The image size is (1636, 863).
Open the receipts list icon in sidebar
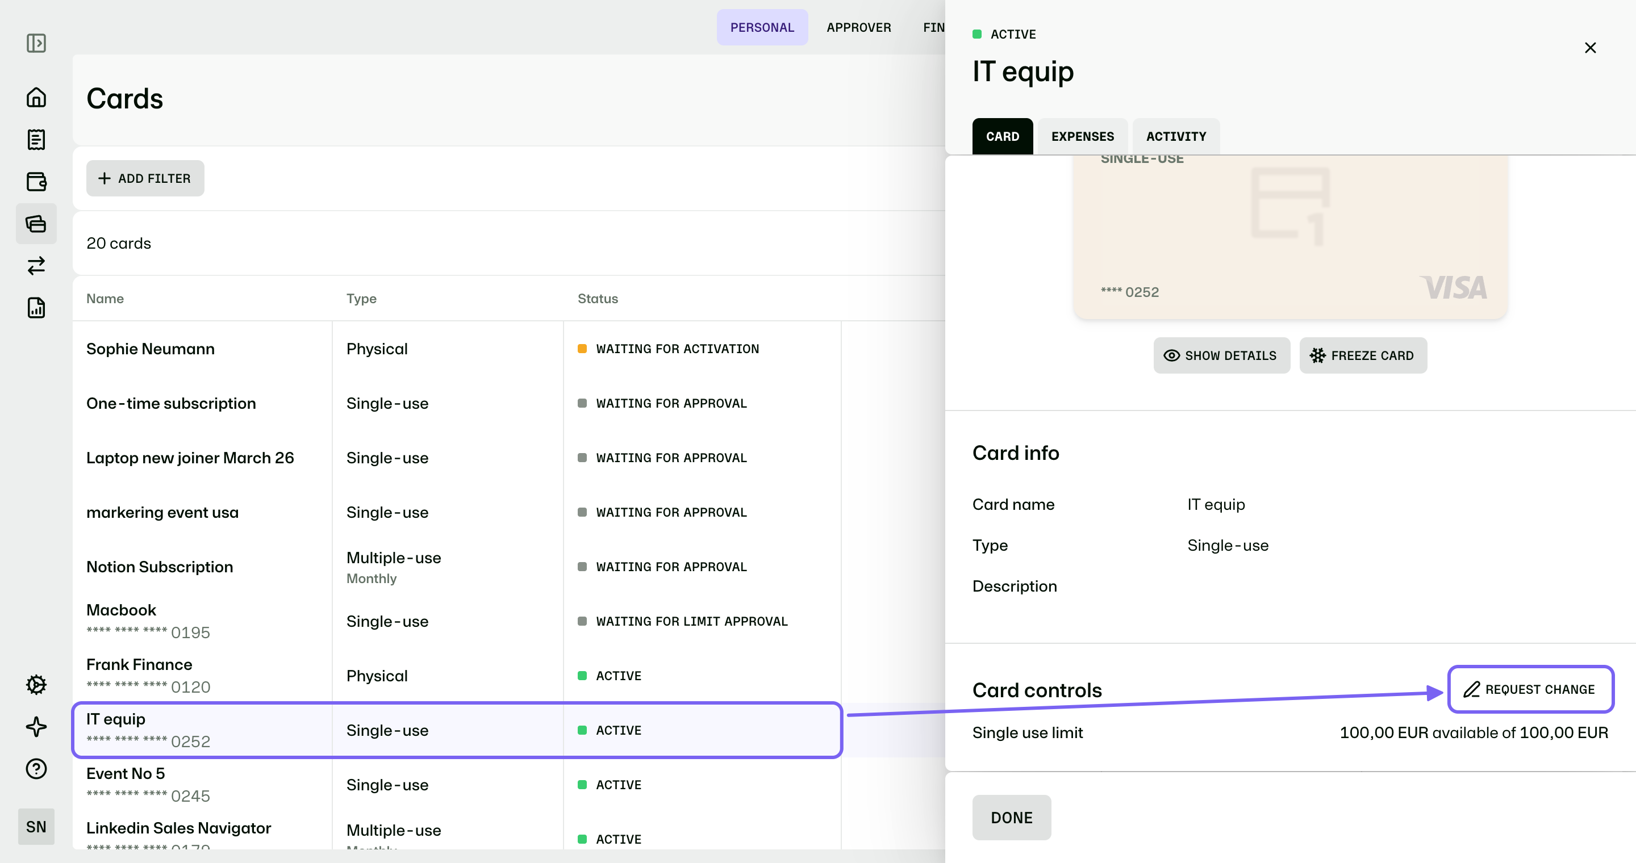tap(36, 140)
